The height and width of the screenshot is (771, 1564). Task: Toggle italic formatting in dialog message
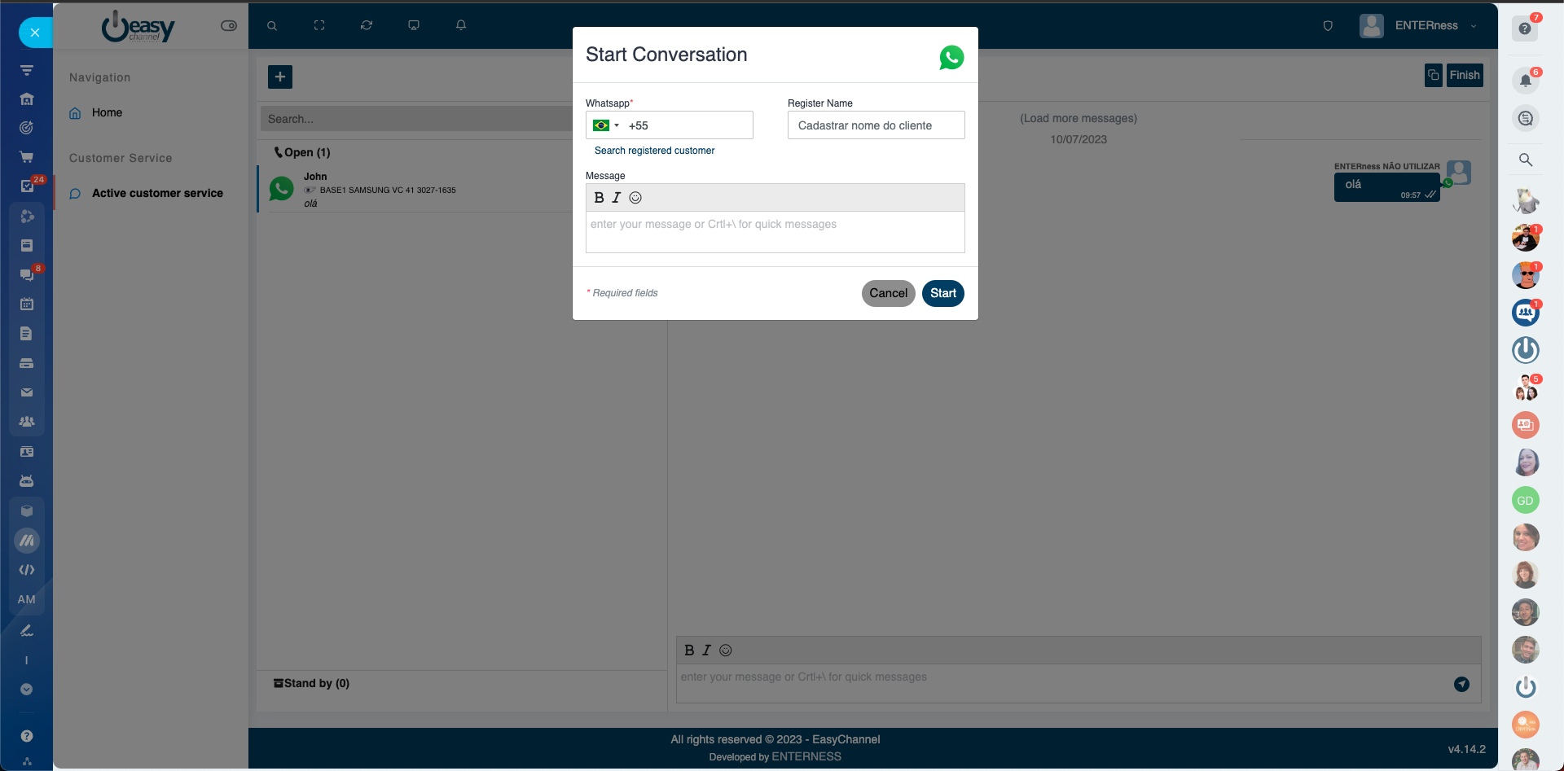[x=617, y=198]
